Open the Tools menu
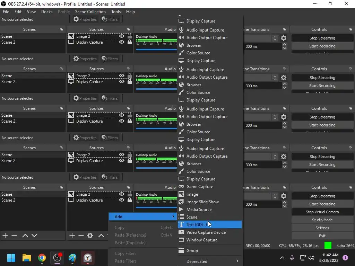Image resolution: width=355 pixels, height=266 pixels. (116, 11)
